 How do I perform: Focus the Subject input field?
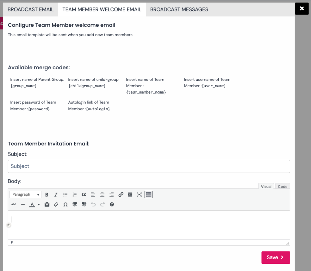point(149,166)
